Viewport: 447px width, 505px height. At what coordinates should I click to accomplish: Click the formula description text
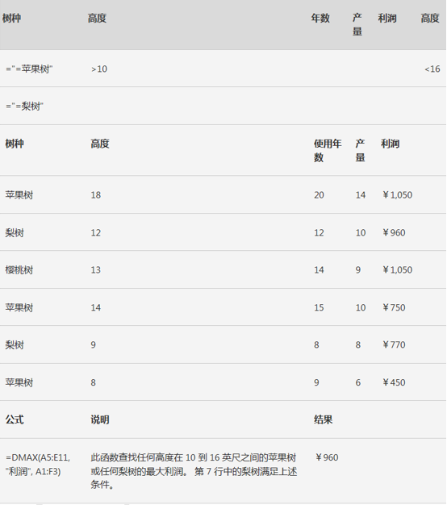click(x=194, y=471)
